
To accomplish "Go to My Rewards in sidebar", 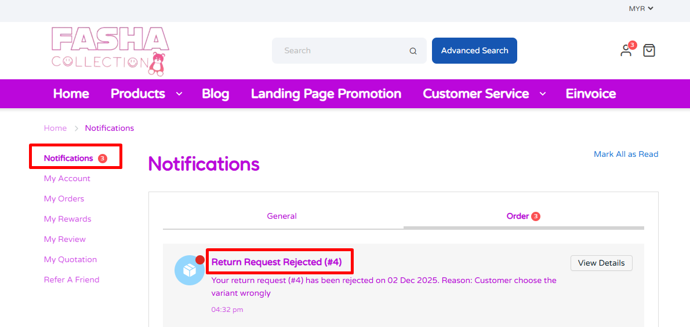I will click(67, 219).
